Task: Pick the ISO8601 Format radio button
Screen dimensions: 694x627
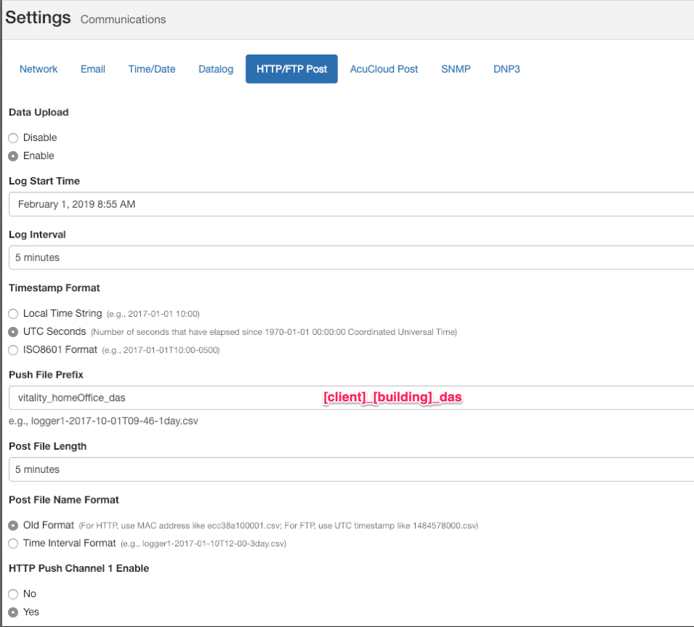Action: (13, 350)
